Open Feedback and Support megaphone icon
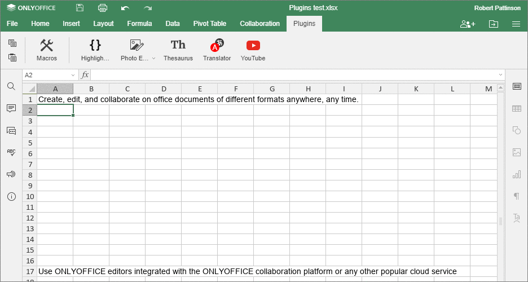The width and height of the screenshot is (528, 282). 11,174
